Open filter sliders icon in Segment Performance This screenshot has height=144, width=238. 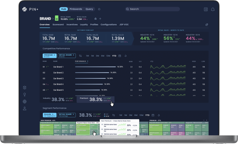click(113, 115)
